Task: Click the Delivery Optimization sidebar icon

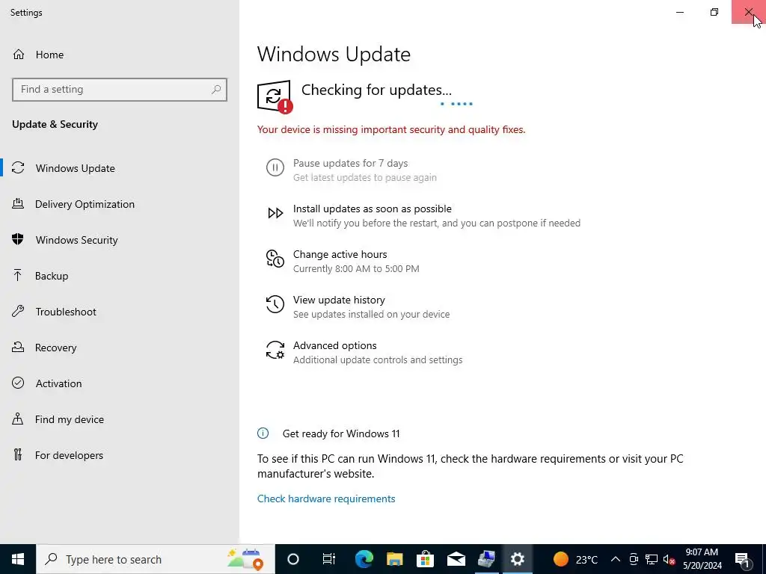Action: coord(18,204)
